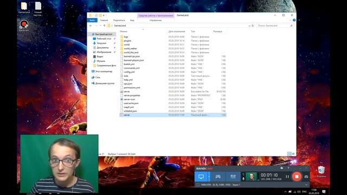Refresh the GamesLand folder view
This screenshot has width=347, height=195.
253,25
